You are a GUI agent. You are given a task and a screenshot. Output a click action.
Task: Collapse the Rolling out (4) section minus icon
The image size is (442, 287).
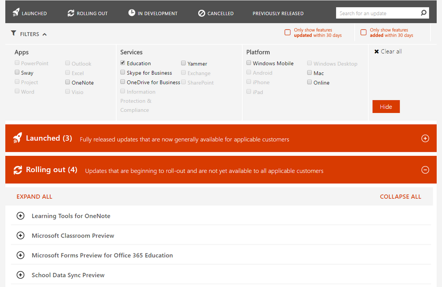click(425, 170)
